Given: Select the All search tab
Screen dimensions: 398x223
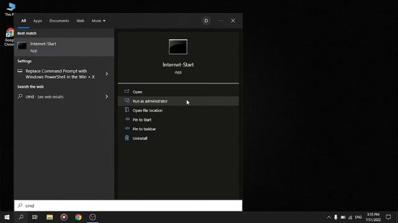Looking at the screenshot, I should [x=24, y=20].
